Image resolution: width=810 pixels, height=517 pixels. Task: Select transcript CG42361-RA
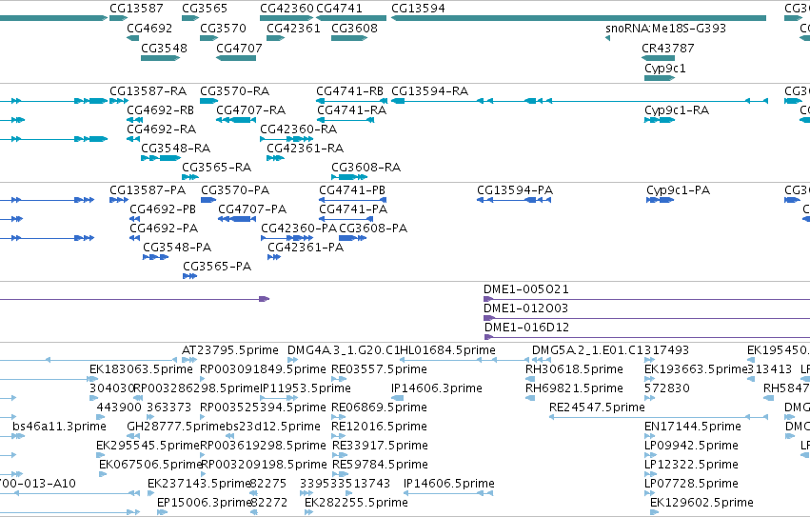[275, 158]
